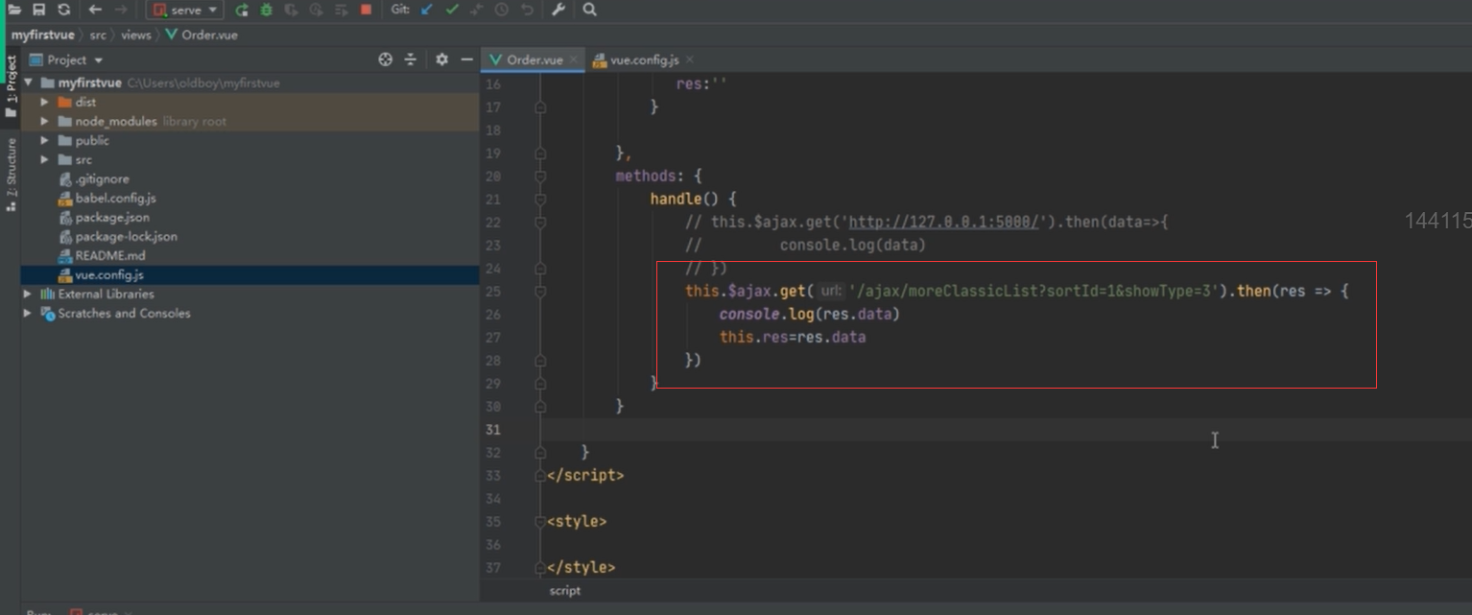The image size is (1472, 615).
Task: Select babel.config.js in the project tree
Action: (x=249, y=198)
